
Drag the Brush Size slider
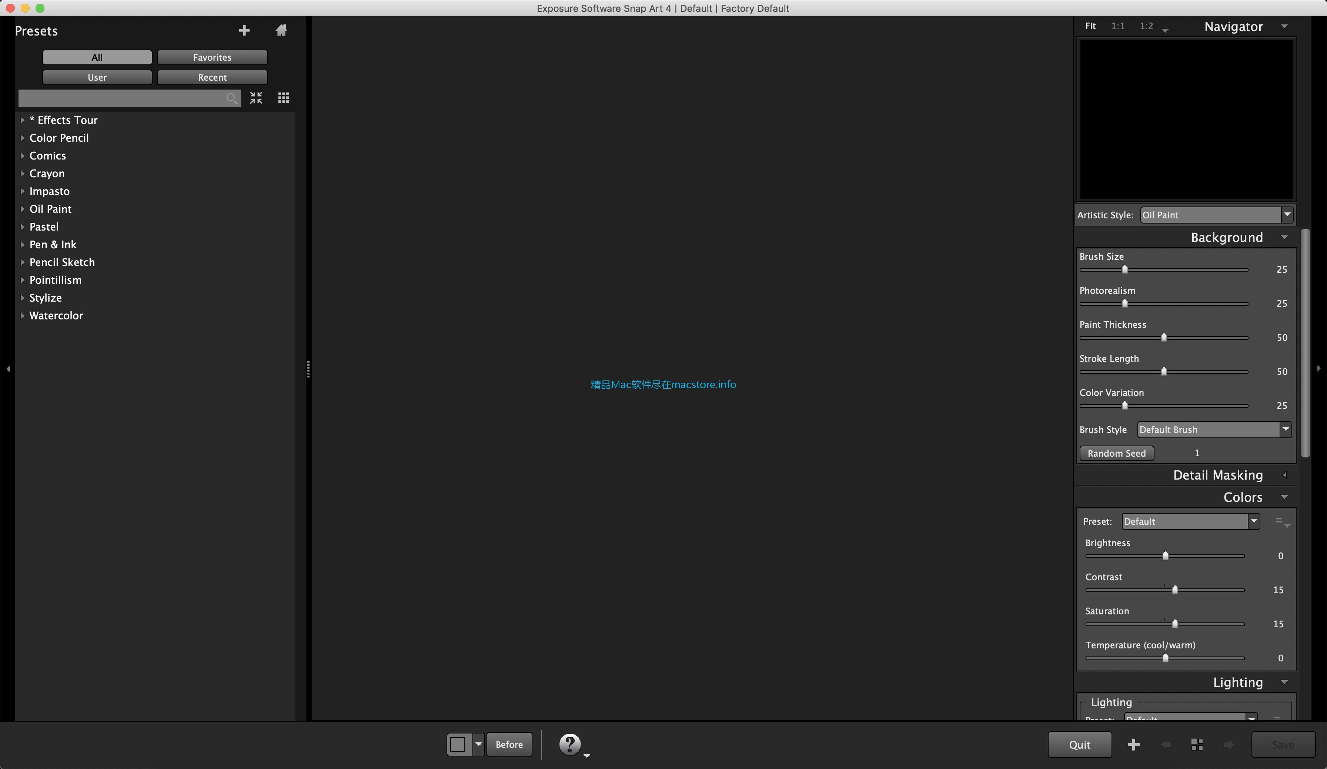coord(1124,268)
